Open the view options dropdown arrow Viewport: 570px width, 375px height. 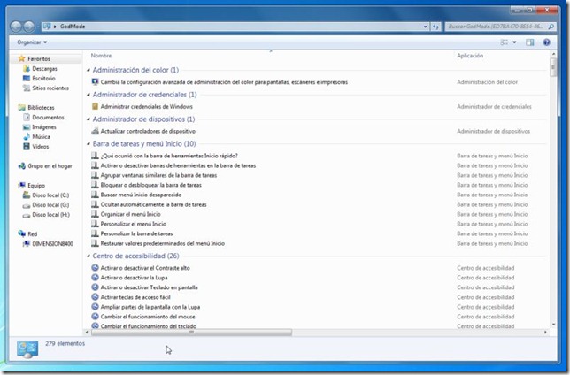click(x=514, y=42)
